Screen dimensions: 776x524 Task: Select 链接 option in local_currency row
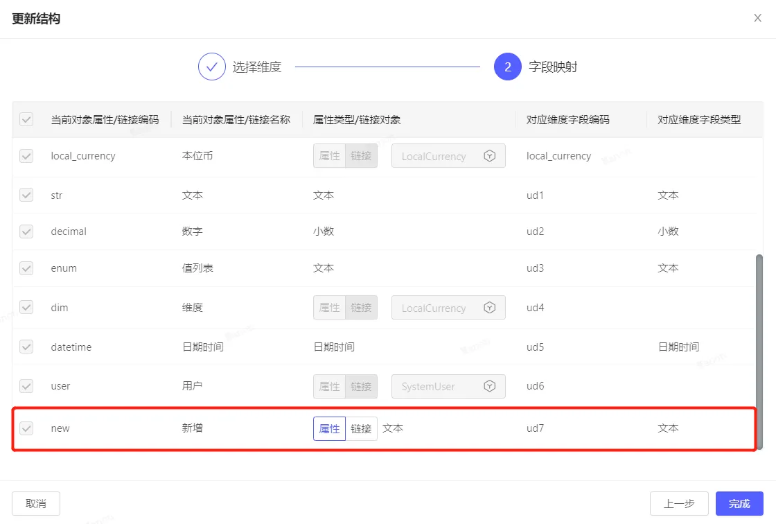(x=361, y=156)
